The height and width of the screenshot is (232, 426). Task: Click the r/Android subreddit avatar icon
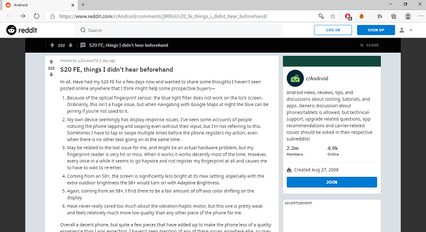pyautogui.click(x=295, y=78)
